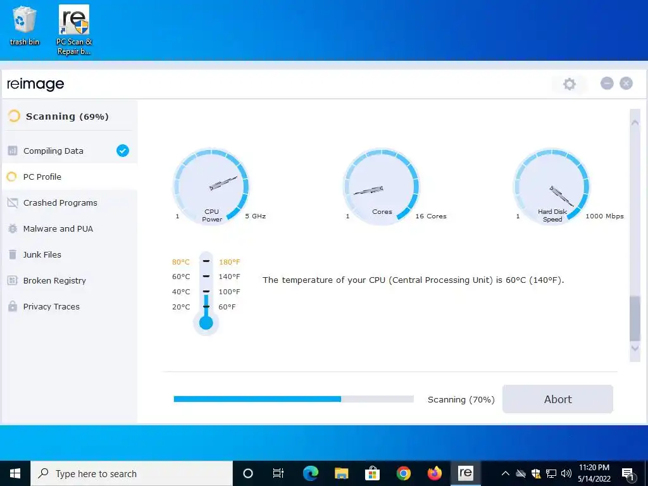Screen dimensions: 648x486
Task: Click the Reimage taskbar button
Action: (x=465, y=473)
